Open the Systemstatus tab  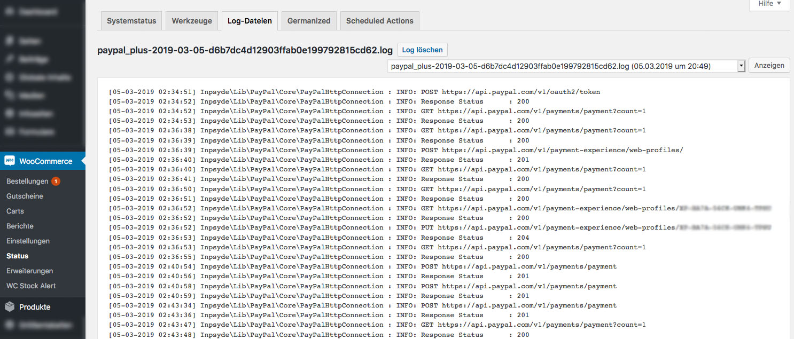click(131, 21)
